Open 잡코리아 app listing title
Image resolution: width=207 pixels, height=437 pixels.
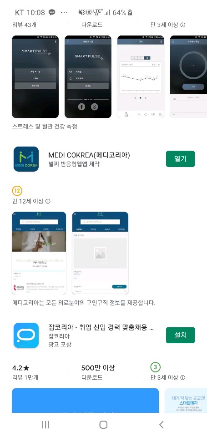coord(101,327)
